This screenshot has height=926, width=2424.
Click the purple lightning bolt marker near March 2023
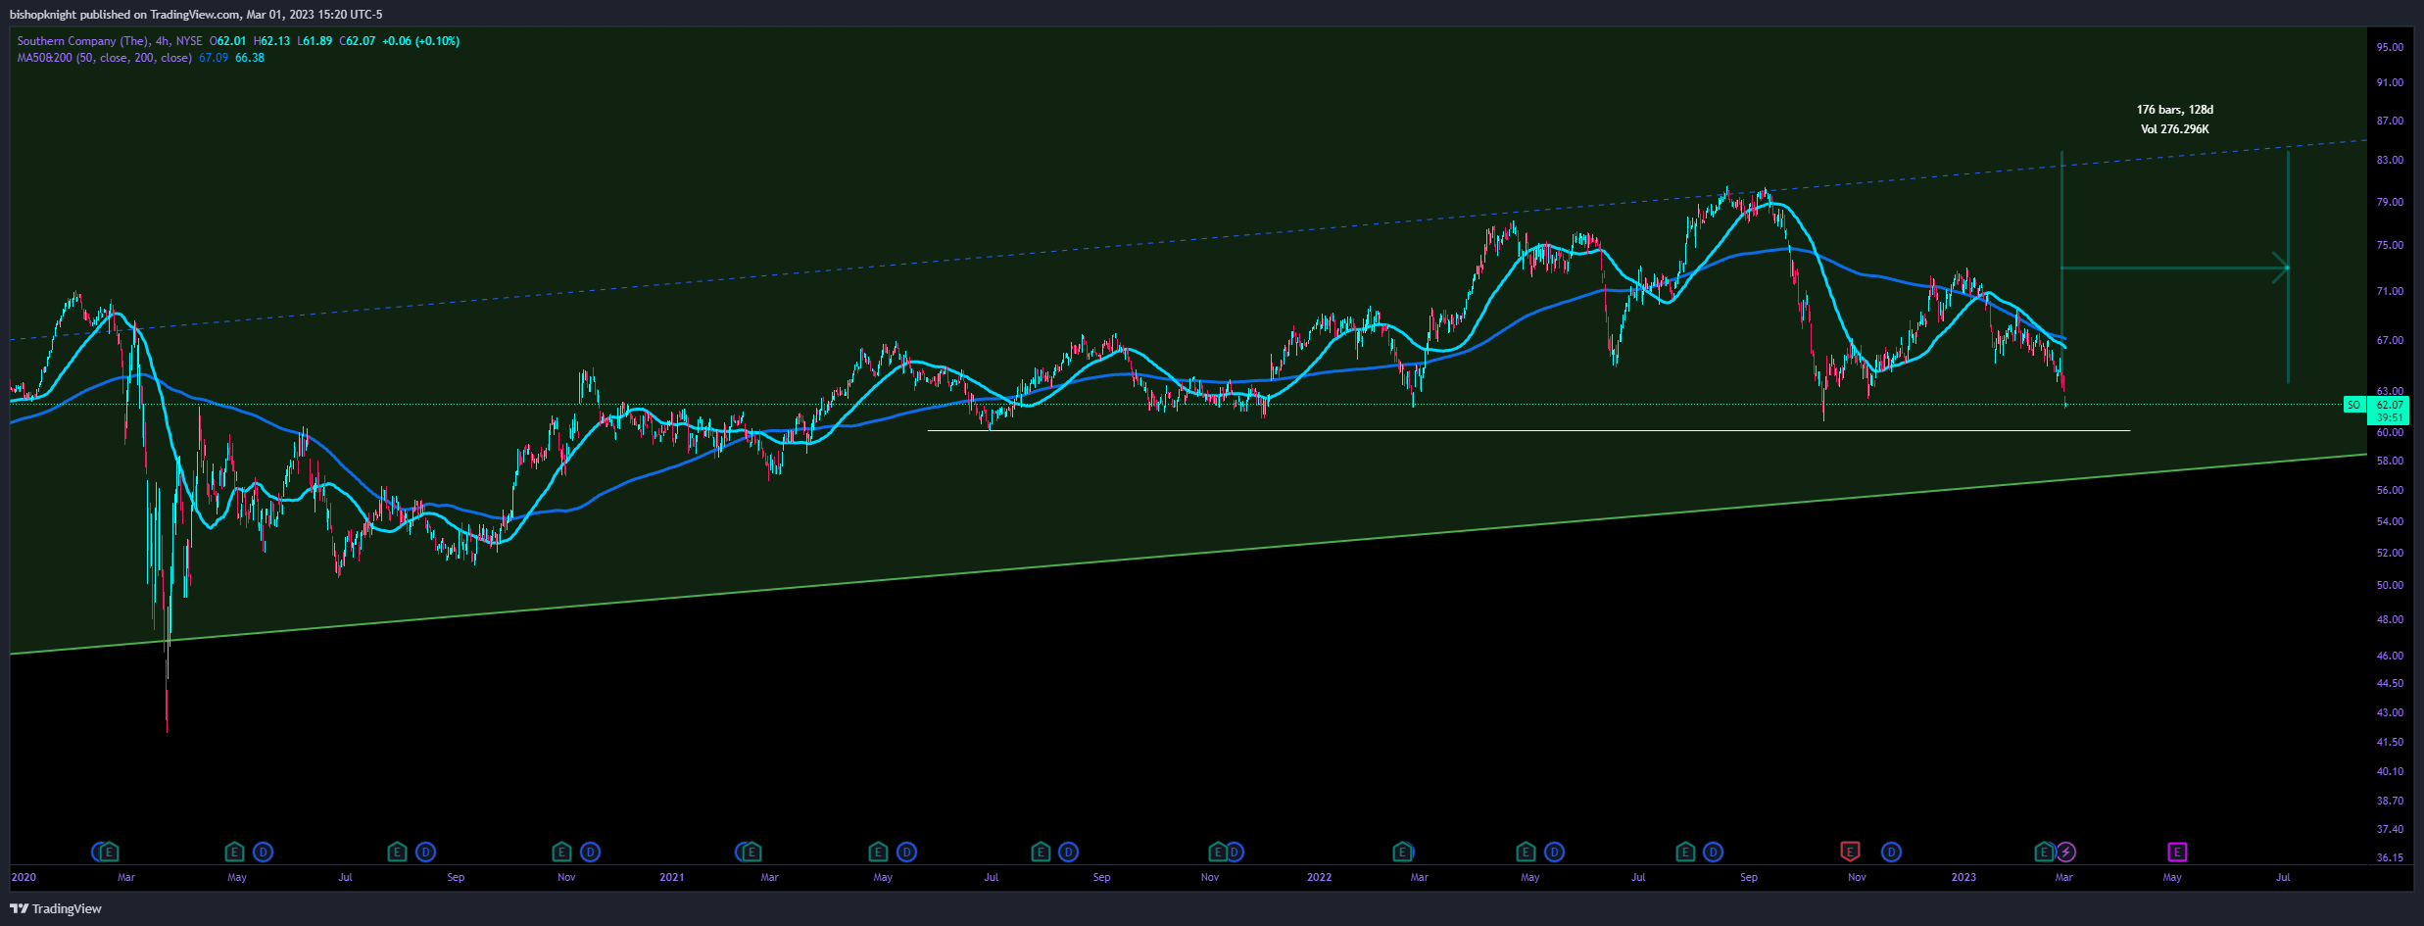pos(2066,853)
